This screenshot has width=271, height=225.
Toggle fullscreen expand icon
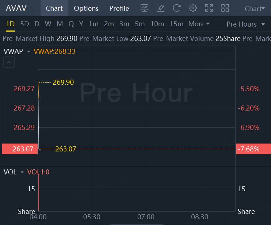209,8
